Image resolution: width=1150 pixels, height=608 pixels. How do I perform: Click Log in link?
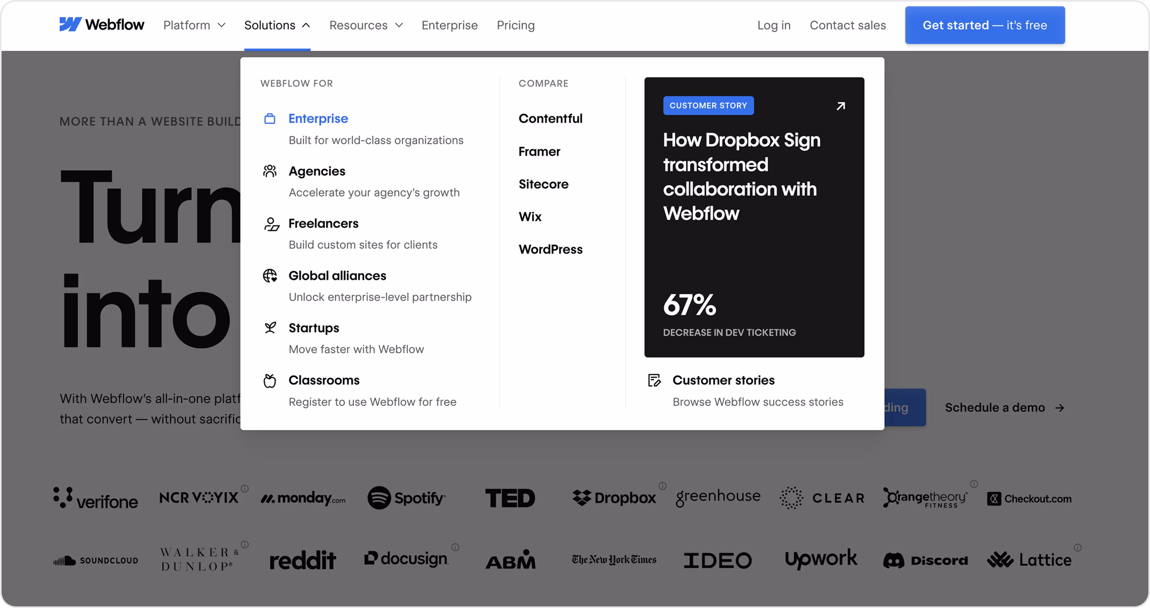(774, 26)
